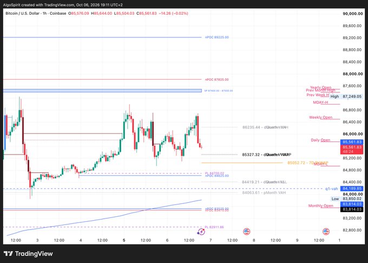
Task: Click the purple lightning event icon on timeline
Action: (201, 232)
